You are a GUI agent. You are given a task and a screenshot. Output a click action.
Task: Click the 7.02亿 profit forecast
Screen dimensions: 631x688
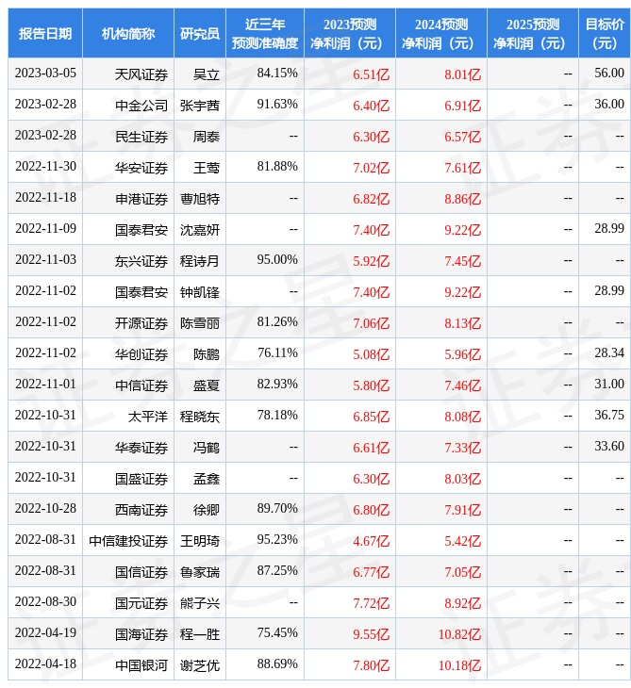[x=371, y=168]
